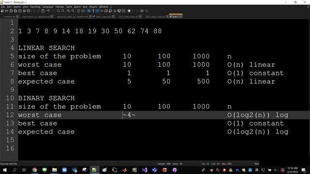Open Windows notification center icon
Viewport: 310px width, 174px height.
pos(304,170)
